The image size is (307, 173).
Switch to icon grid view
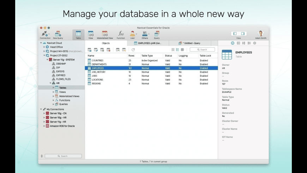(173, 50)
